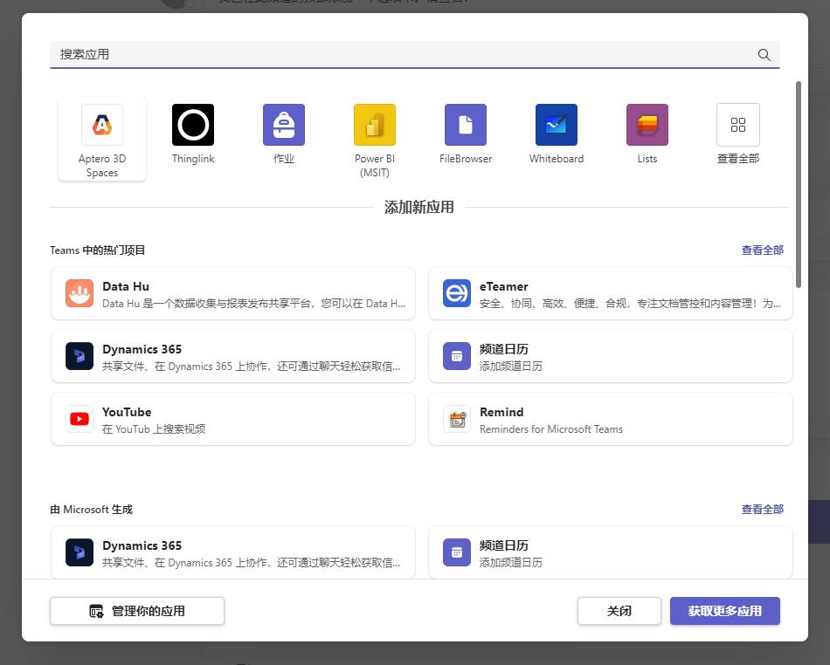This screenshot has width=830, height=665.
Task: Click the search magnifier icon
Action: pos(764,54)
